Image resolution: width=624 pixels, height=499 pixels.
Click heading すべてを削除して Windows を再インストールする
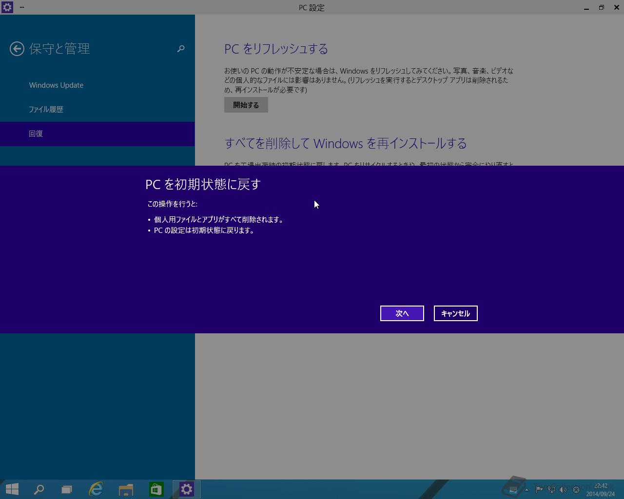pos(346,143)
